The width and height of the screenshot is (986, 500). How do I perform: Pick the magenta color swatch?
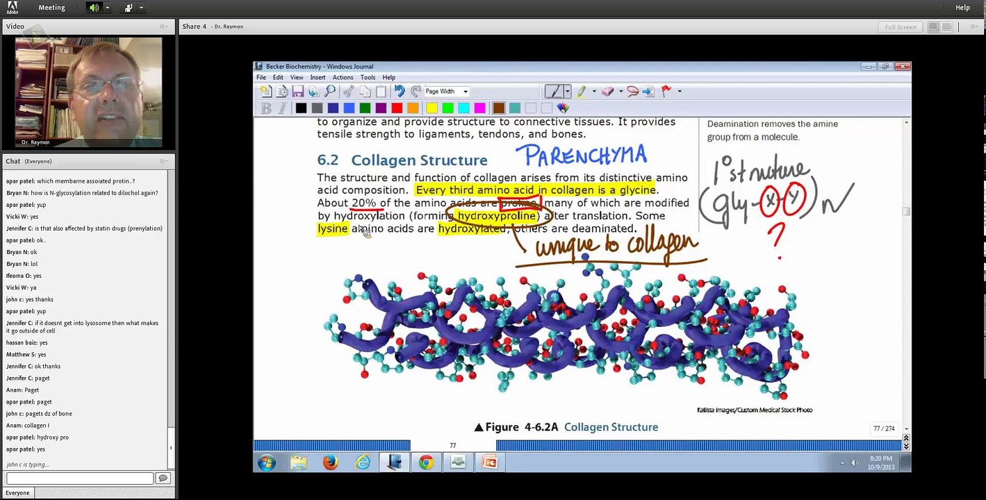(x=479, y=108)
